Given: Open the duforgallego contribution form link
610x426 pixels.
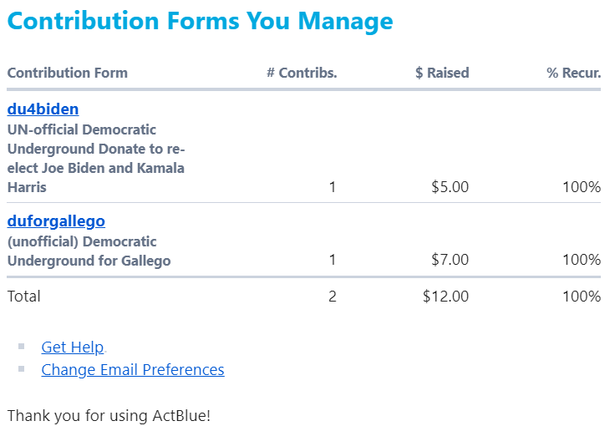Looking at the screenshot, I should (x=56, y=221).
